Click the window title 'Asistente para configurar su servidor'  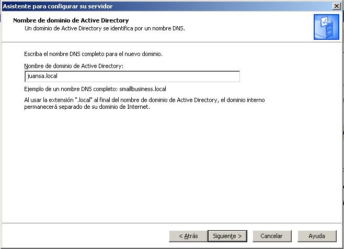pos(58,6)
